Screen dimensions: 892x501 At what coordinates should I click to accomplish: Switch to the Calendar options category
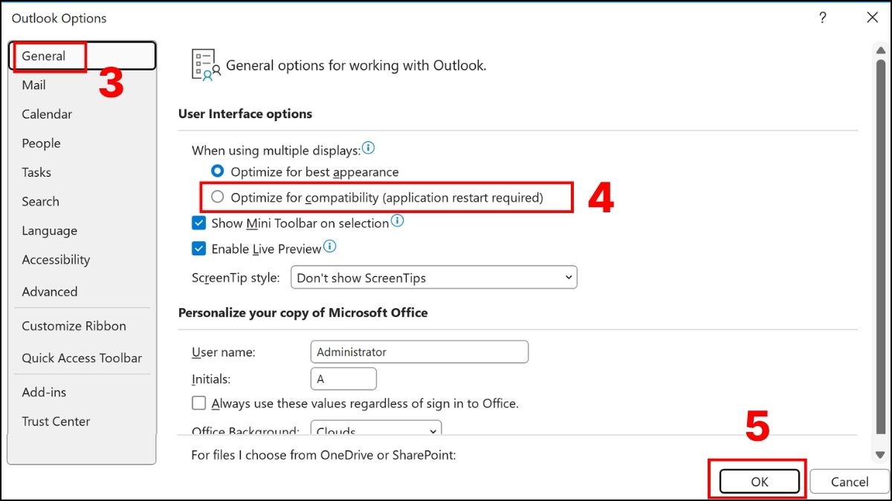pos(47,114)
